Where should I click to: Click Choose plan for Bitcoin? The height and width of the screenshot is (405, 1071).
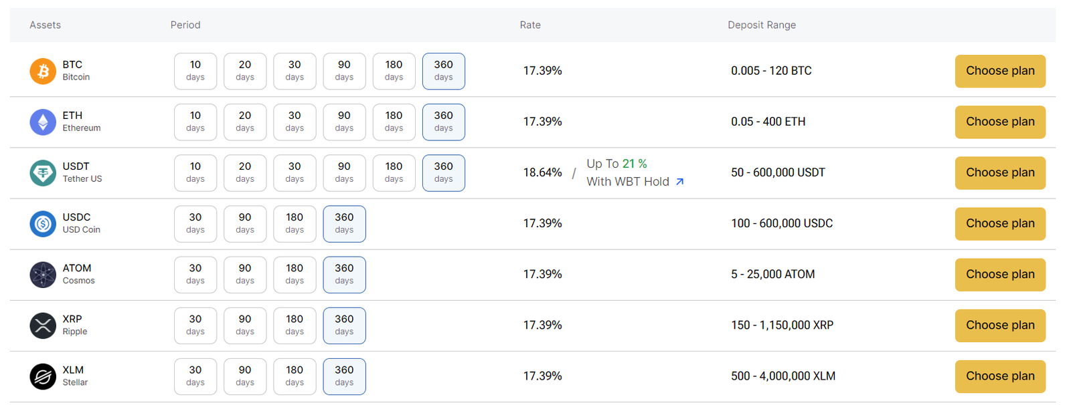pos(1000,71)
